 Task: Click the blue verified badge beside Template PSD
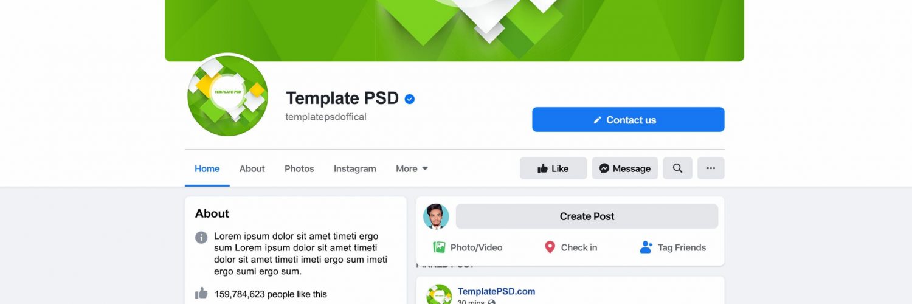(410, 98)
